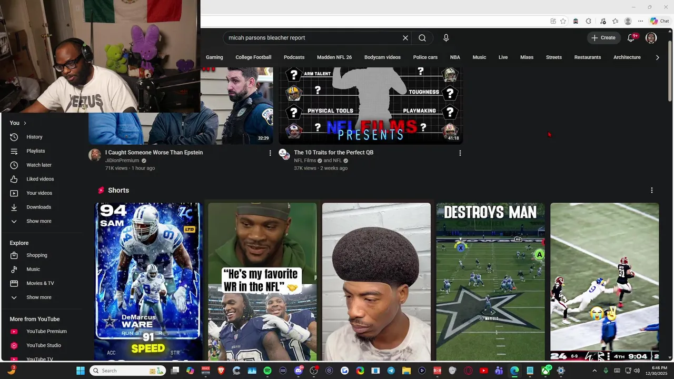This screenshot has height=379, width=674.
Task: Play the DeMarcus Ware 94 SAM short
Action: pos(148,282)
